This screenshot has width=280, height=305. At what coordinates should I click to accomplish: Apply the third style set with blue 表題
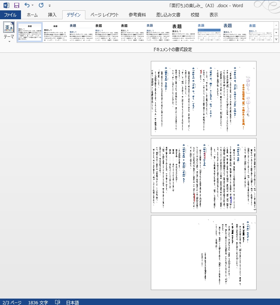[81, 32]
